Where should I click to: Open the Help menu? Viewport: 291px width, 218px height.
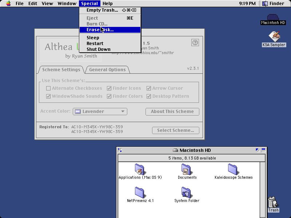click(107, 4)
